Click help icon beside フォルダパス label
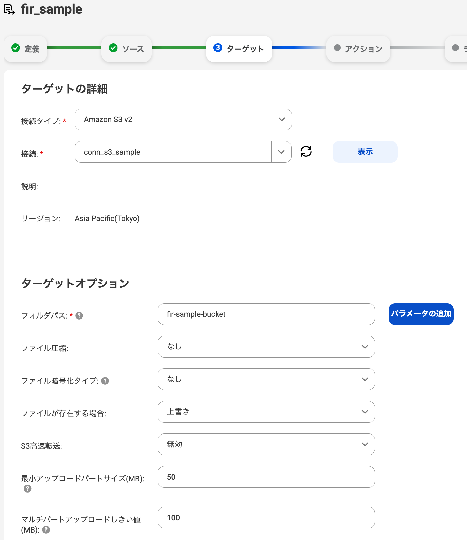 79,316
